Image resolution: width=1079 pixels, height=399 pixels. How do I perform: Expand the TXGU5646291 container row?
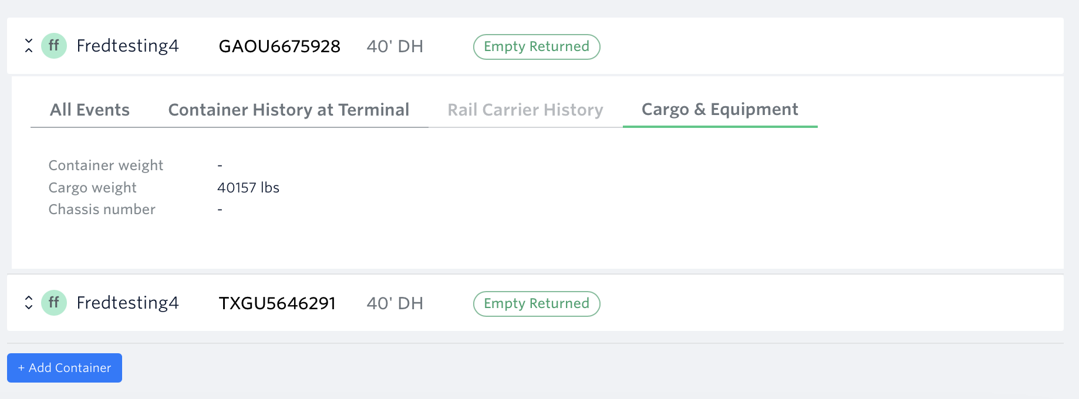pos(29,303)
